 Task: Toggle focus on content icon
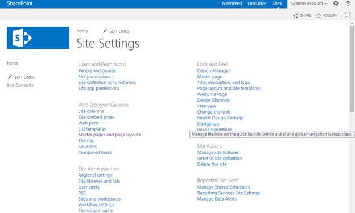click(347, 15)
